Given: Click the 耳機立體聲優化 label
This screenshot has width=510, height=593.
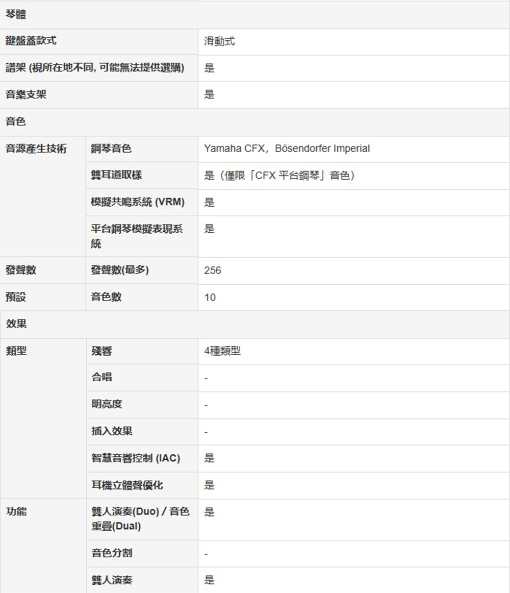Looking at the screenshot, I should 127,485.
